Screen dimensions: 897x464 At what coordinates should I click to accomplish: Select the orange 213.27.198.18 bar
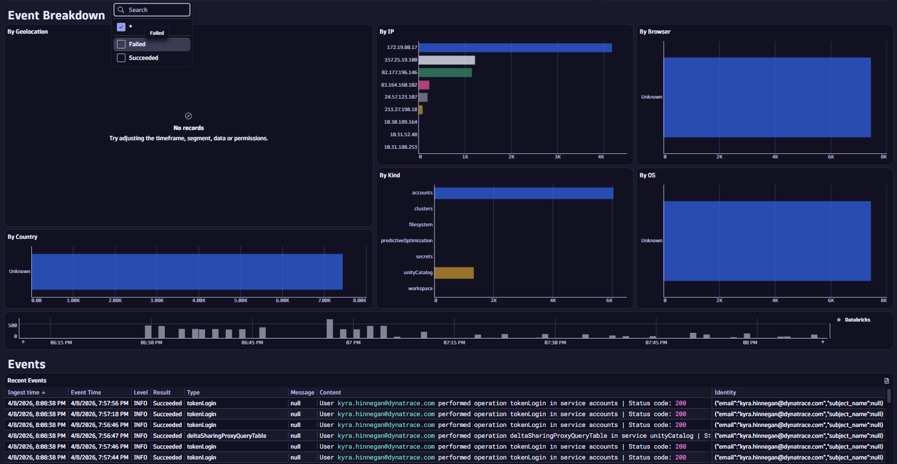coord(421,109)
